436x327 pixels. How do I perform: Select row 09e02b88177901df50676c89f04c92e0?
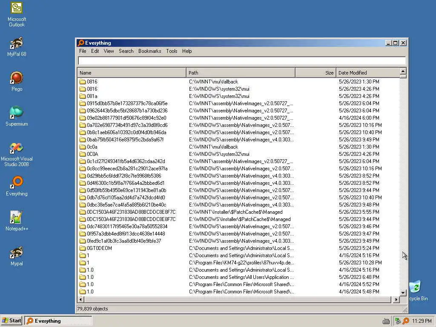pyautogui.click(x=238, y=118)
